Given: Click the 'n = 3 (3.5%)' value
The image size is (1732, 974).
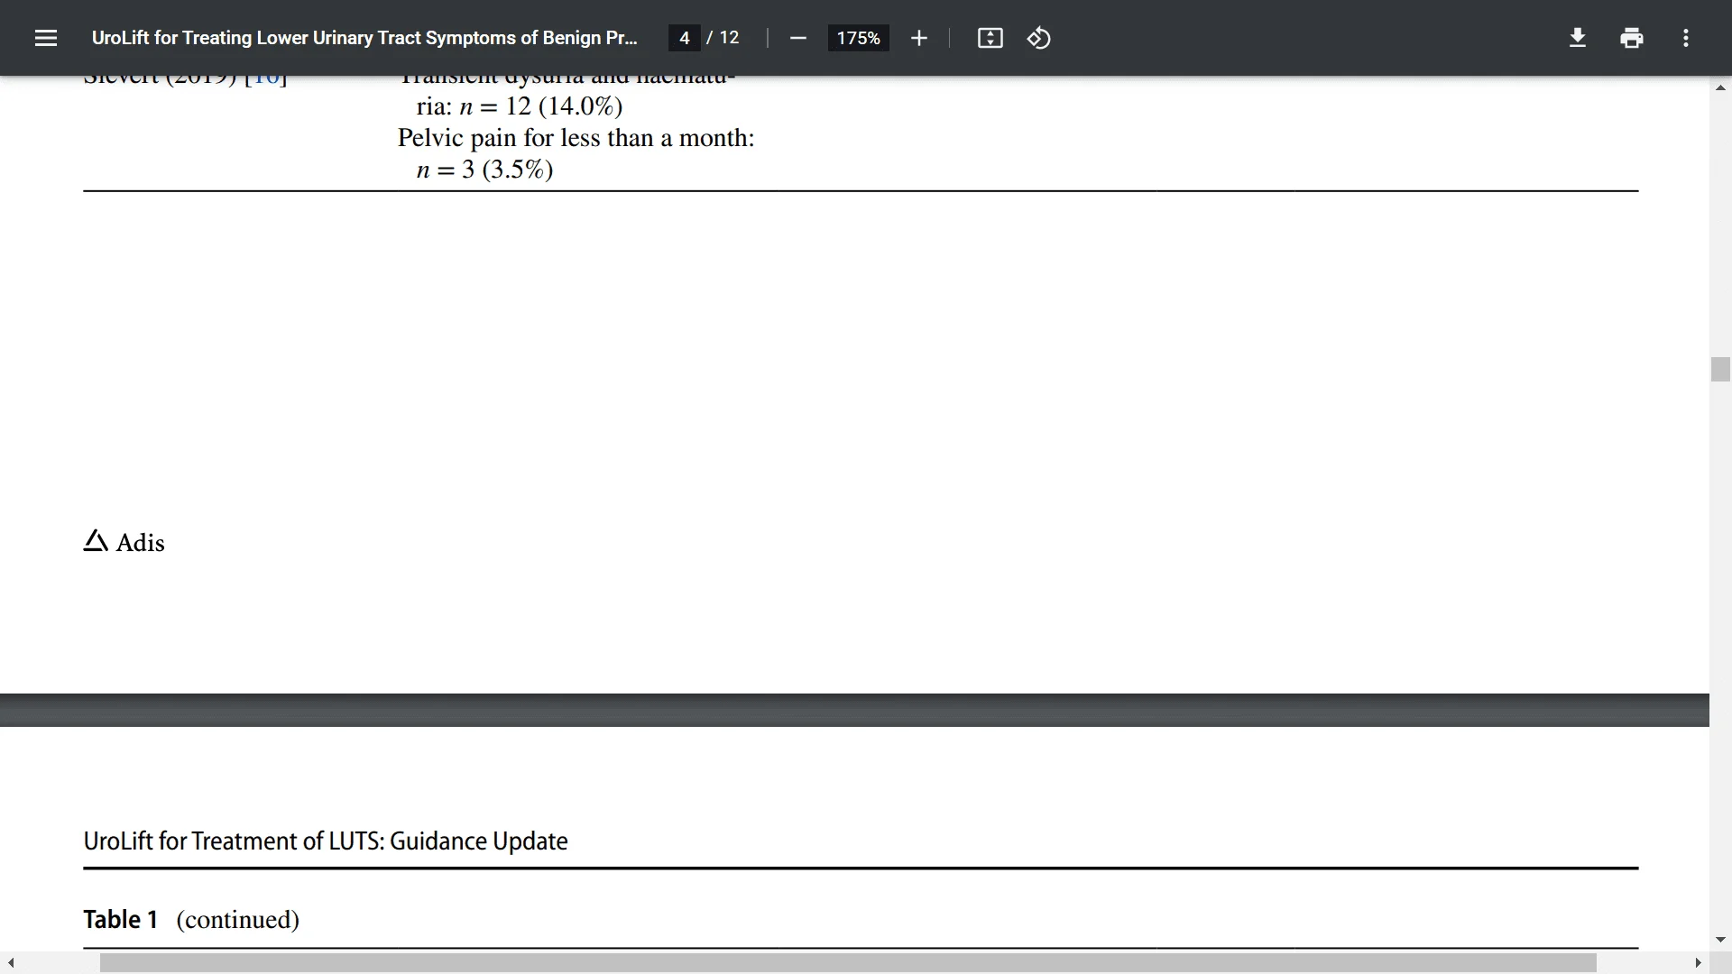Looking at the screenshot, I should 484,170.
